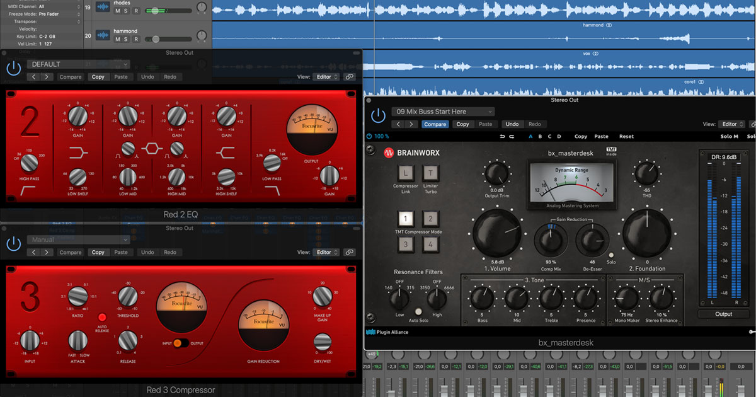Viewport: 756px width, 397px height.
Task: Mute the hammond track
Action: (118, 39)
